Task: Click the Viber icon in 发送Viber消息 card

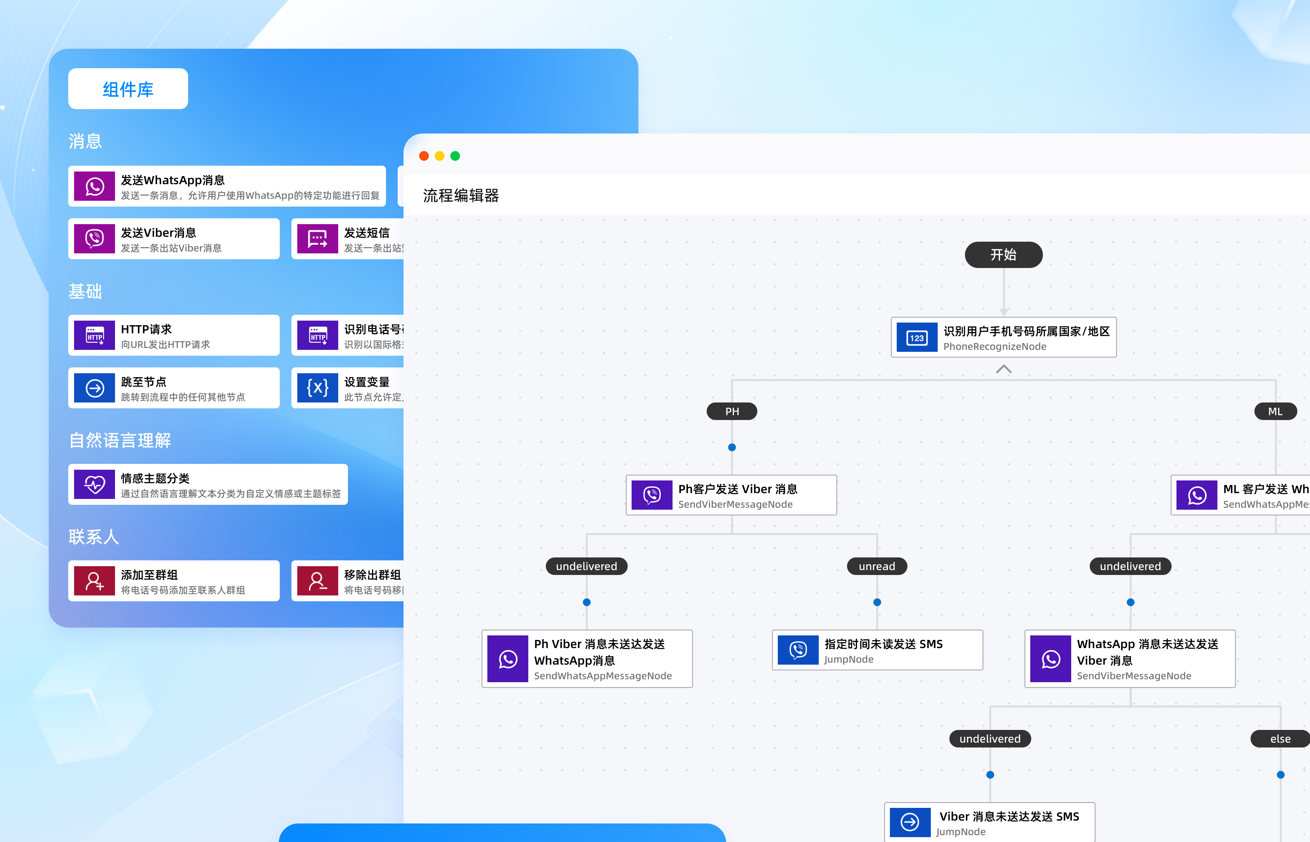Action: tap(95, 239)
